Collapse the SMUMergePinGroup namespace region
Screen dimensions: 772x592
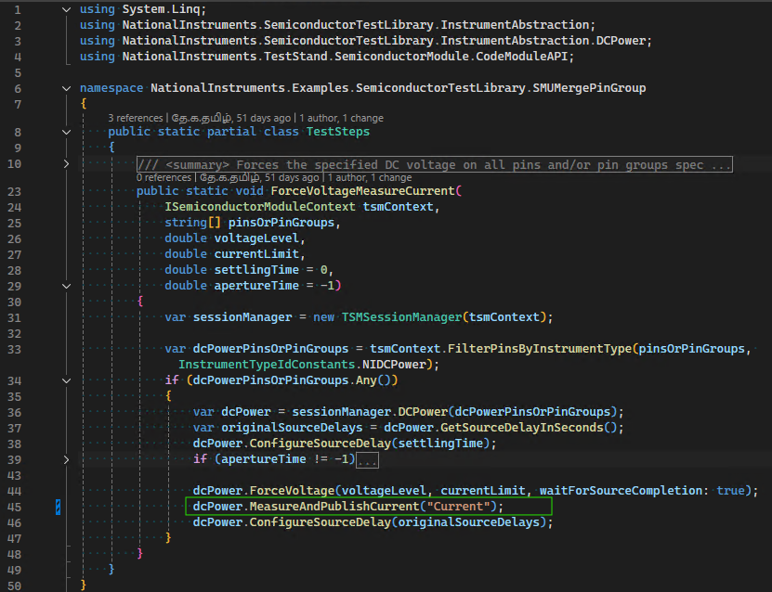pyautogui.click(x=66, y=87)
